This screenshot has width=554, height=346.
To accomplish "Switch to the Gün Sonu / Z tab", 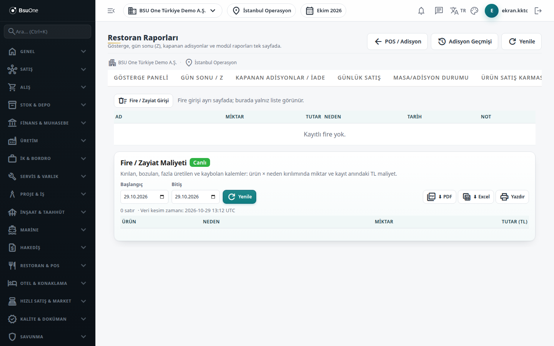I will (202, 78).
